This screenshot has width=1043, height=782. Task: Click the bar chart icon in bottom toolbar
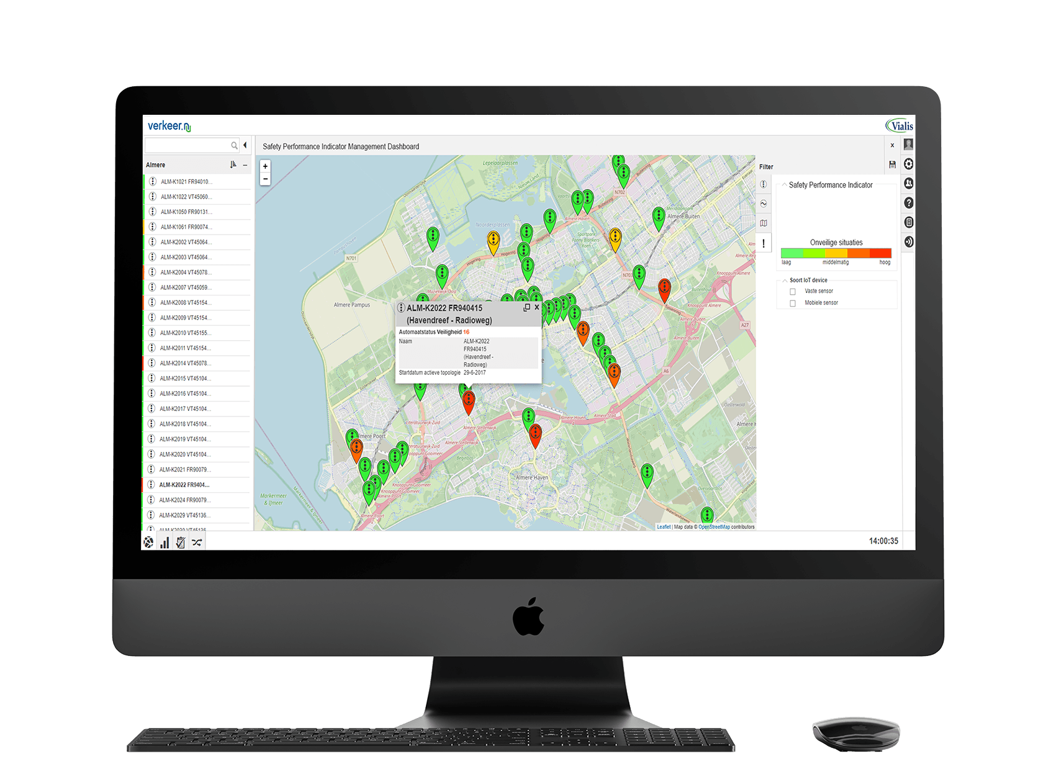pos(165,543)
